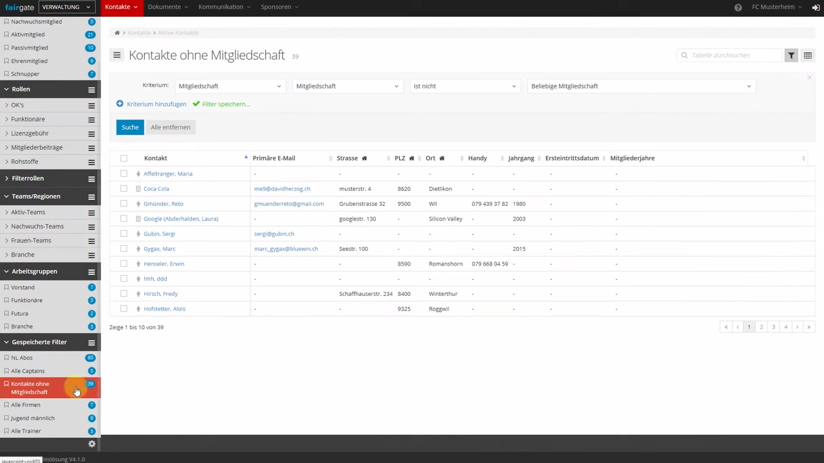Open the Beliebige Mitgliedschaft dropdown
824x463 pixels.
pos(641,86)
